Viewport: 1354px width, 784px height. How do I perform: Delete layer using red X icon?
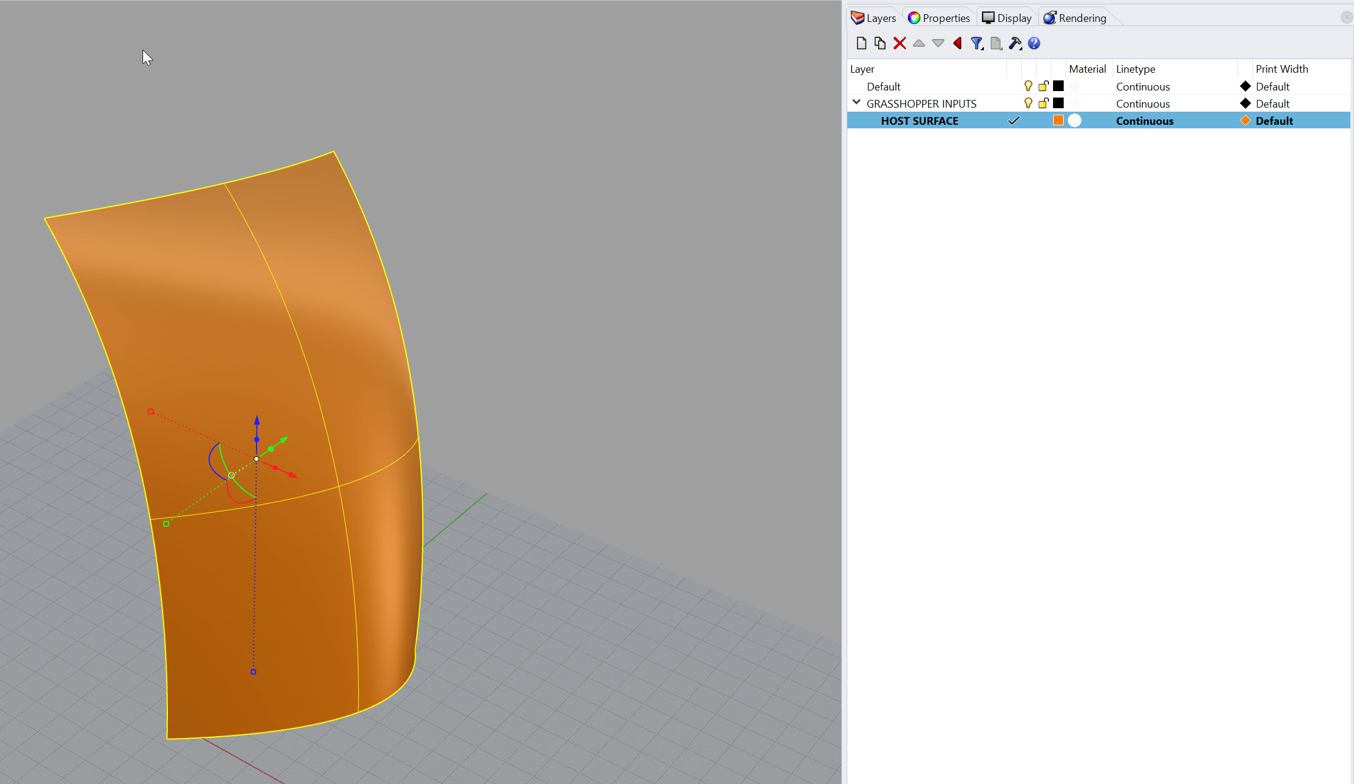click(899, 43)
